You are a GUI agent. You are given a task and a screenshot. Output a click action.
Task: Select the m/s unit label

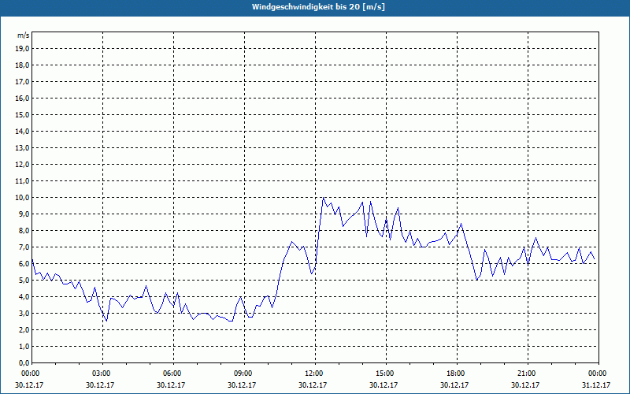pos(23,35)
